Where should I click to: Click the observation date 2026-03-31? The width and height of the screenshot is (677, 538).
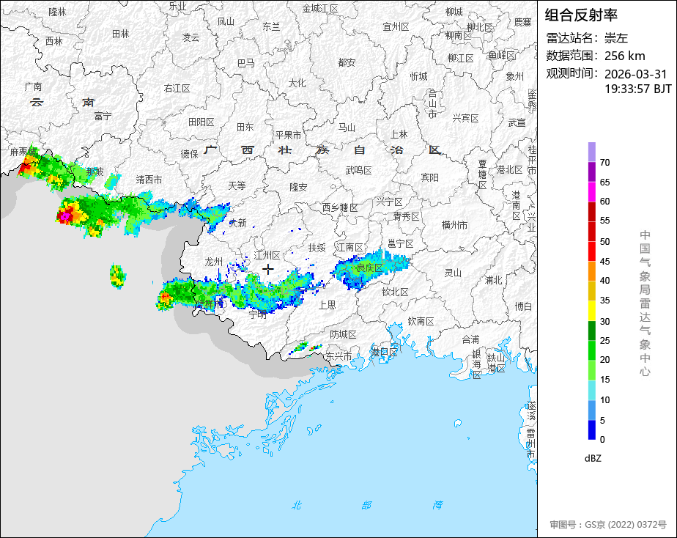tap(635, 74)
